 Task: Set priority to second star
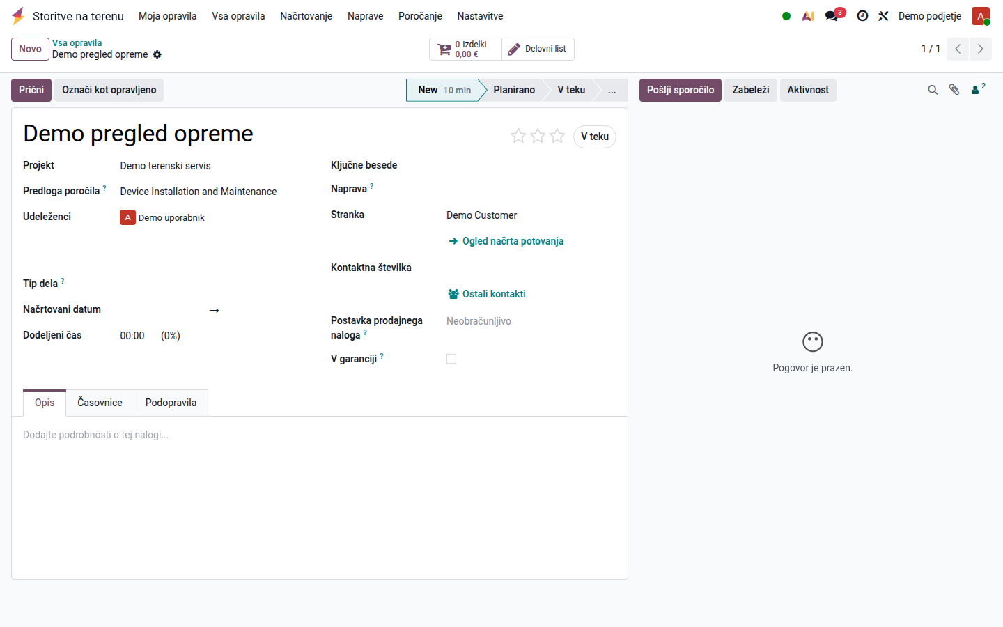pos(538,136)
